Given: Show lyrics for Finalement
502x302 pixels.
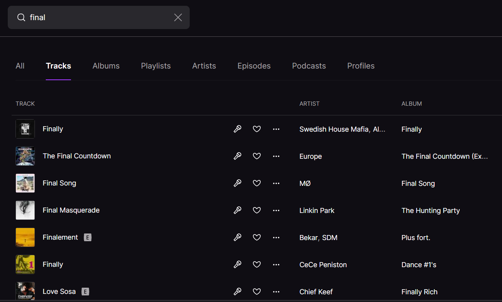Looking at the screenshot, I should 237,237.
